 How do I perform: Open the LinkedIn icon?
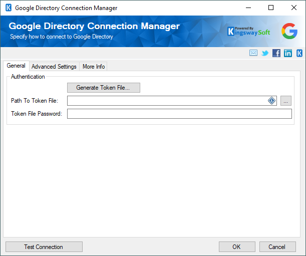point(288,53)
